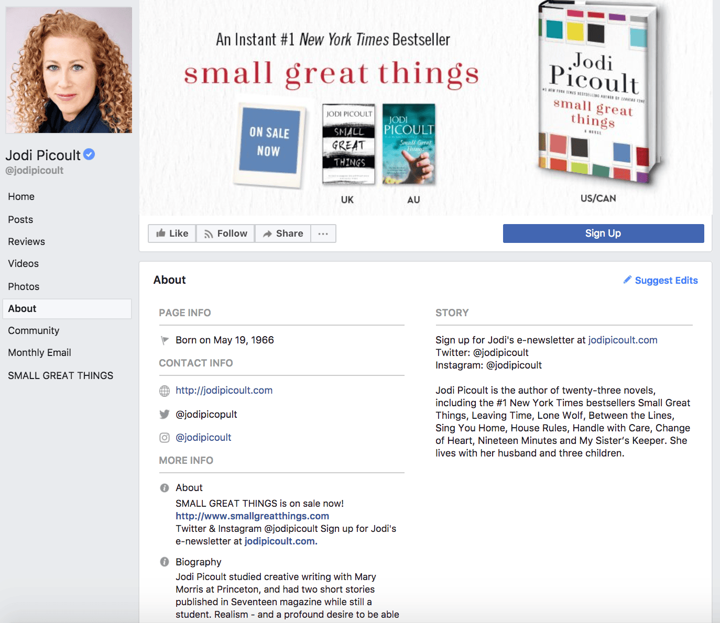Click the Instagram camera icon
Image resolution: width=720 pixels, height=623 pixels.
pos(165,438)
